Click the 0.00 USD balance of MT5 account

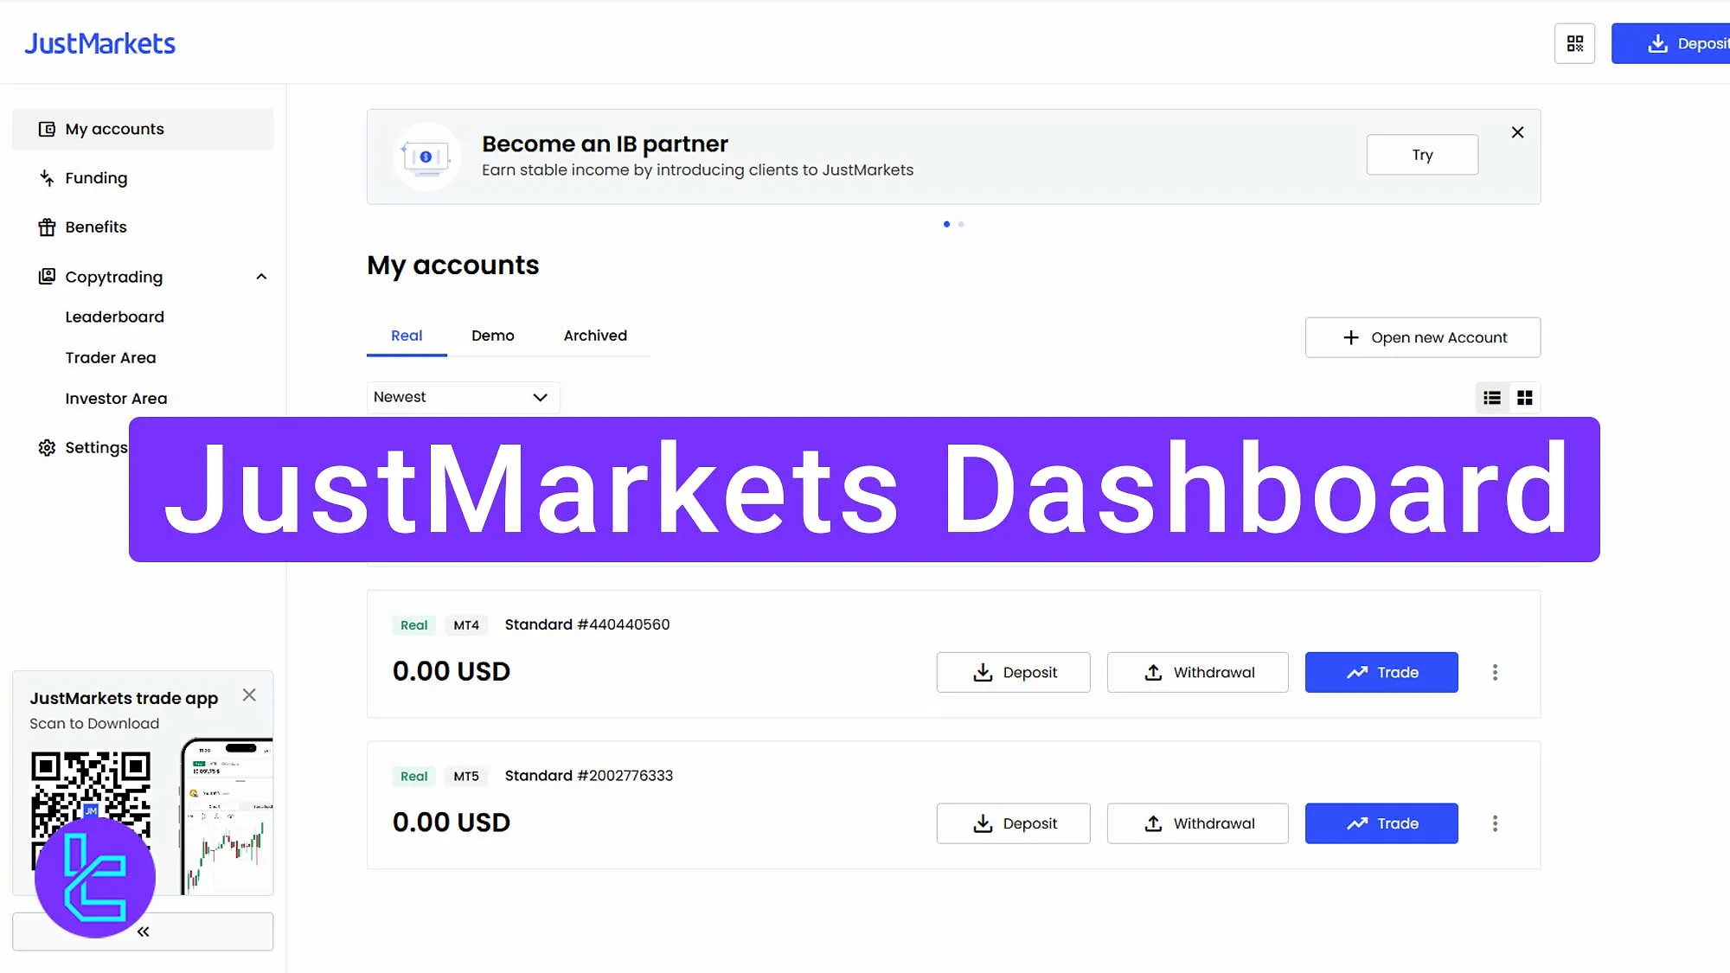(x=452, y=823)
